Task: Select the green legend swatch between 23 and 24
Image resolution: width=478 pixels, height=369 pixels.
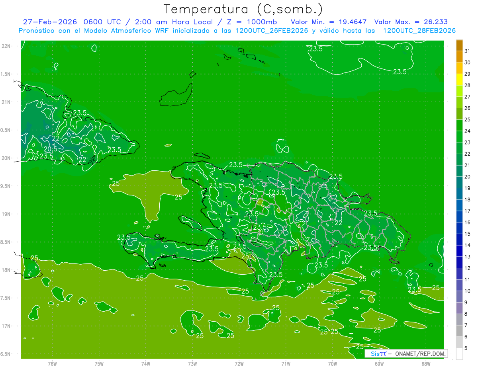Action: tap(459, 137)
